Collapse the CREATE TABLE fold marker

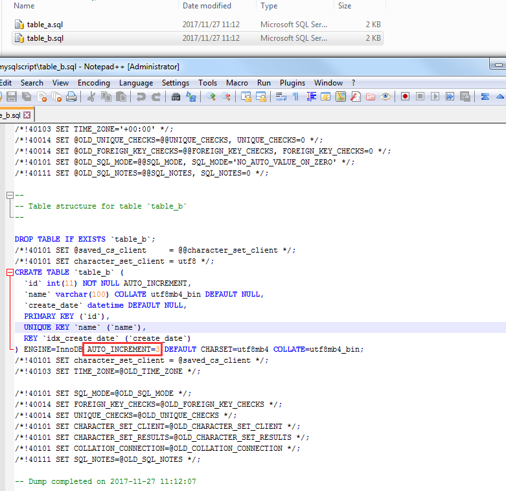coord(10,273)
